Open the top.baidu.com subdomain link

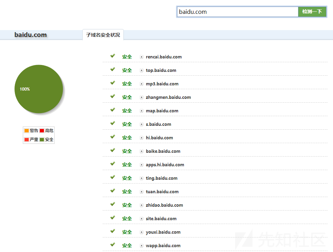click(x=161, y=71)
